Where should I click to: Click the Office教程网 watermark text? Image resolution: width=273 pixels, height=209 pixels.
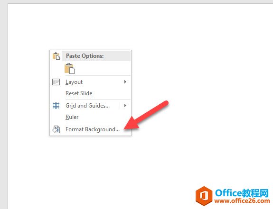point(242,193)
